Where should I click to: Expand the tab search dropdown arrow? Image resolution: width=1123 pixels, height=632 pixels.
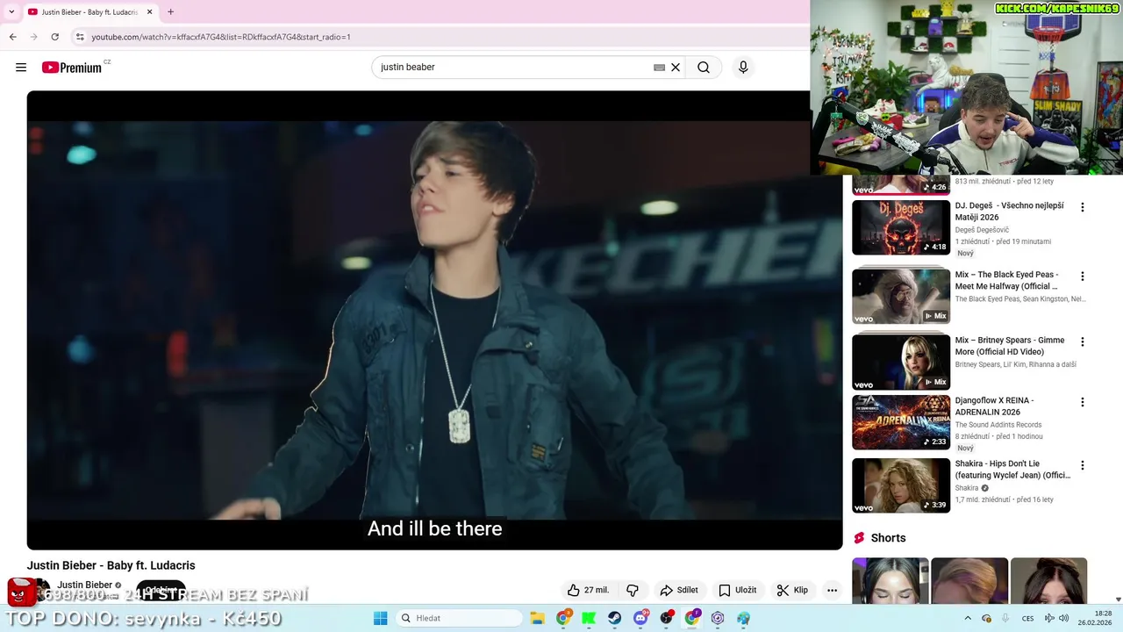[x=11, y=12]
